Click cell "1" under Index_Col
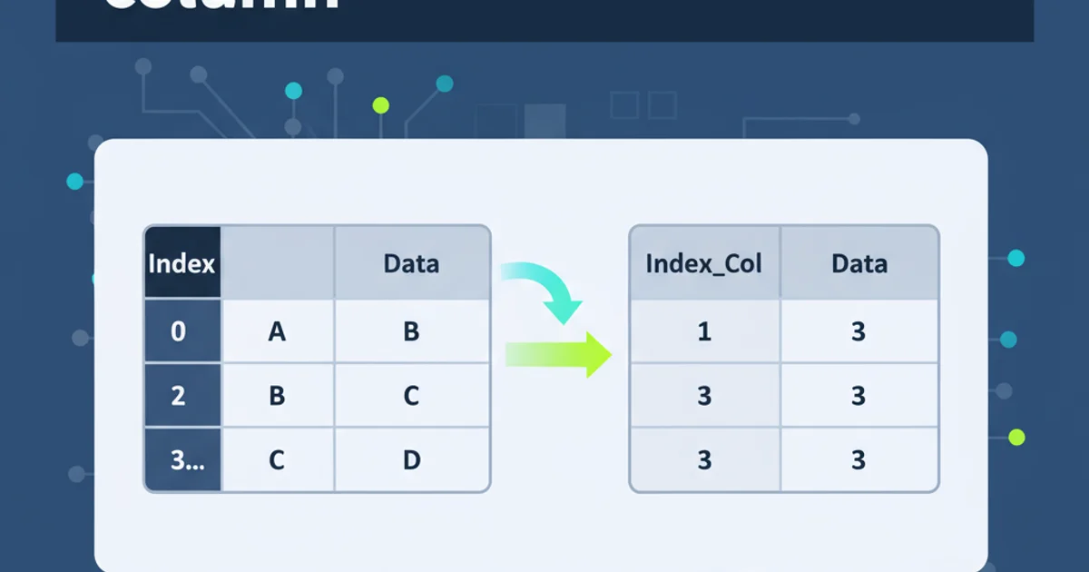This screenshot has height=572, width=1089. (x=704, y=331)
